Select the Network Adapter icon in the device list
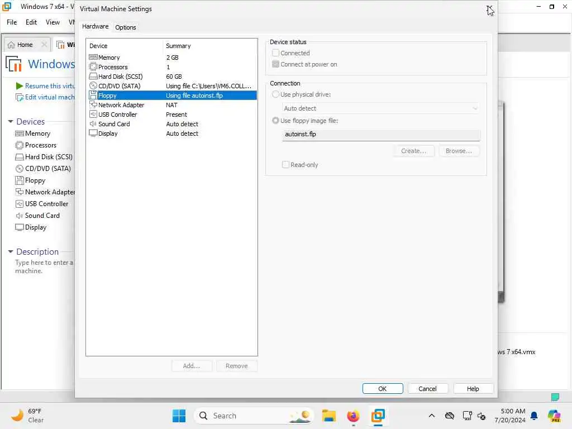 93,104
